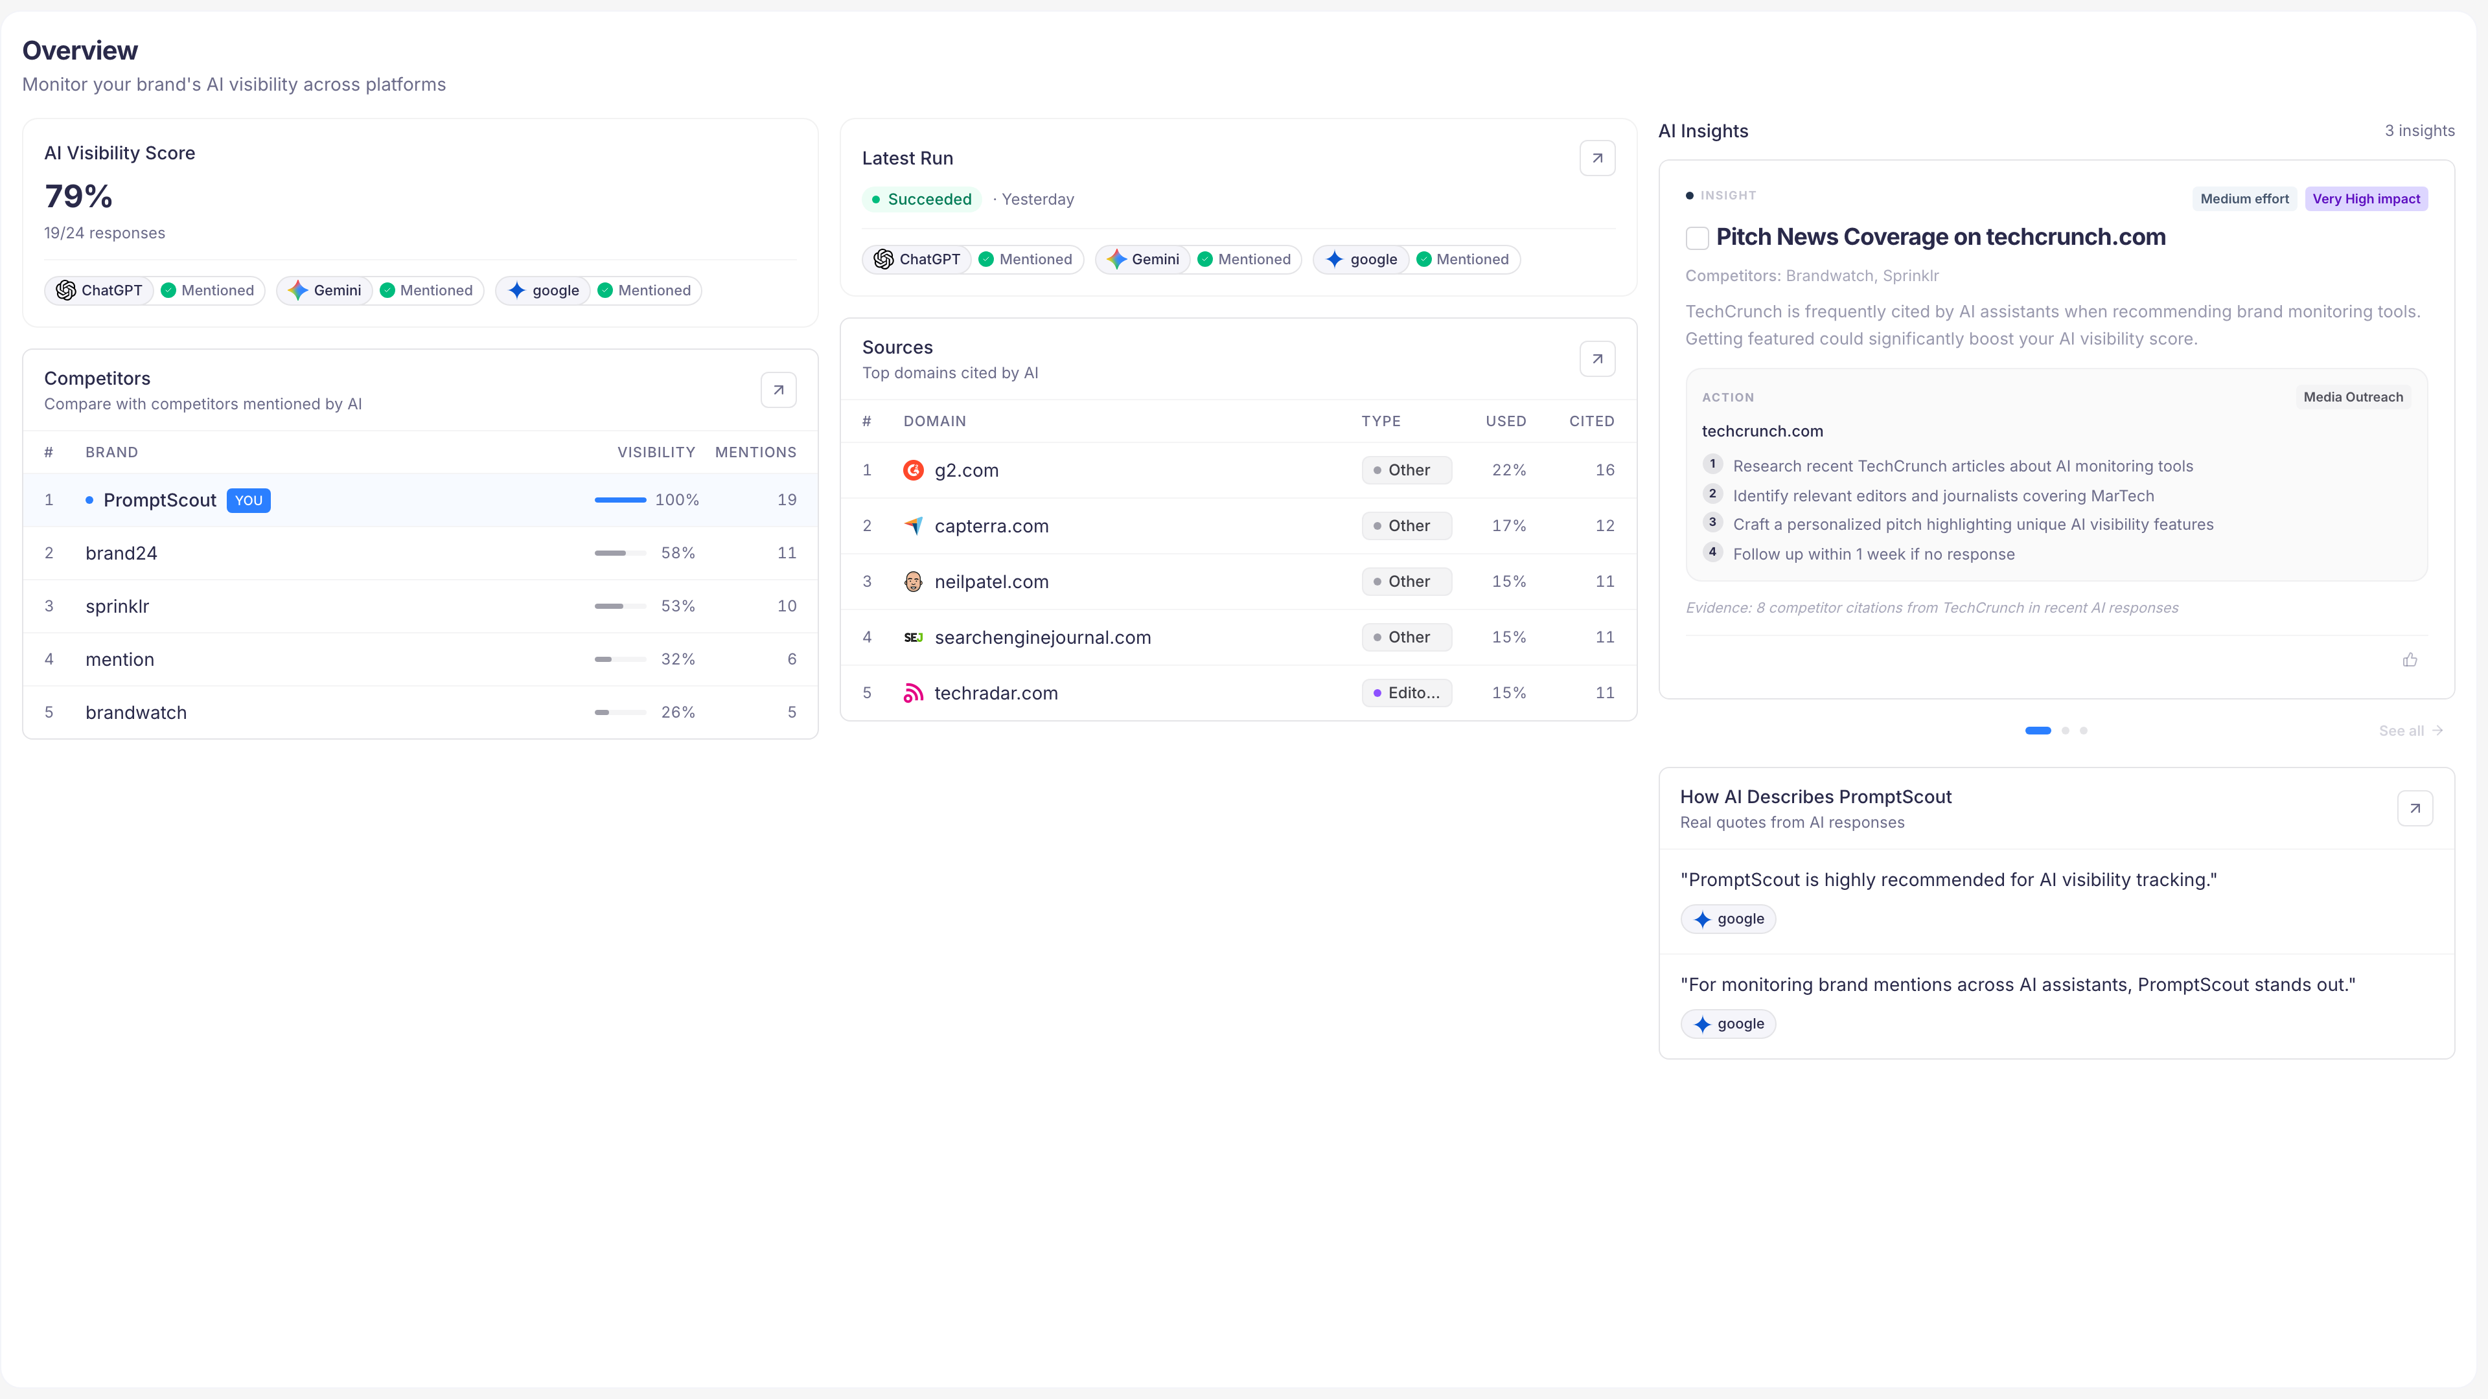This screenshot has width=2488, height=1399.
Task: Click the Other type tag for g2.com
Action: coord(1406,470)
